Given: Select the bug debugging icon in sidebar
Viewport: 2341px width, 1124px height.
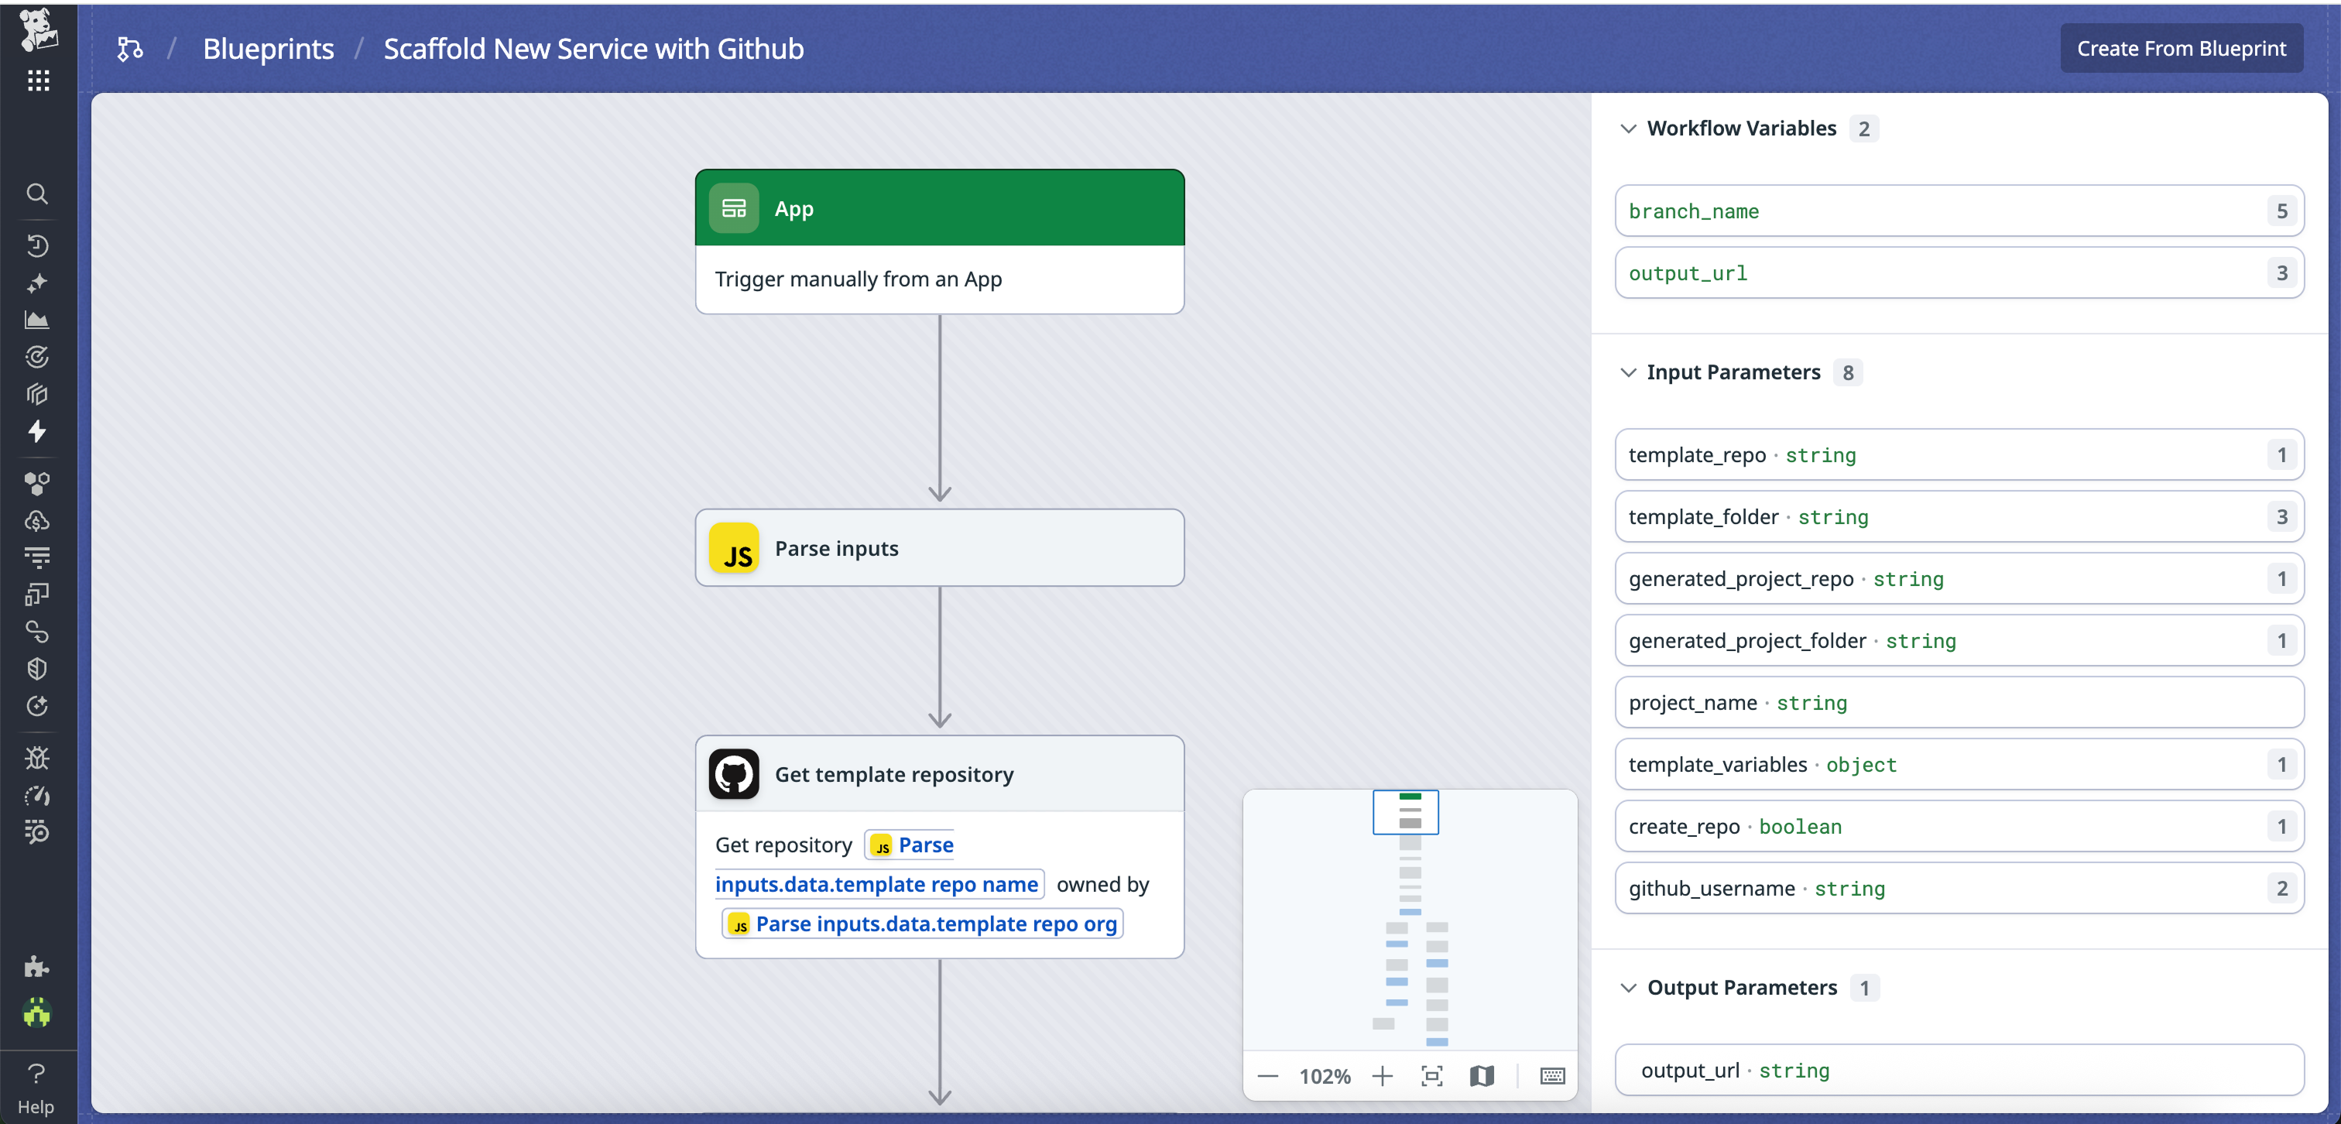Looking at the screenshot, I should (x=37, y=758).
